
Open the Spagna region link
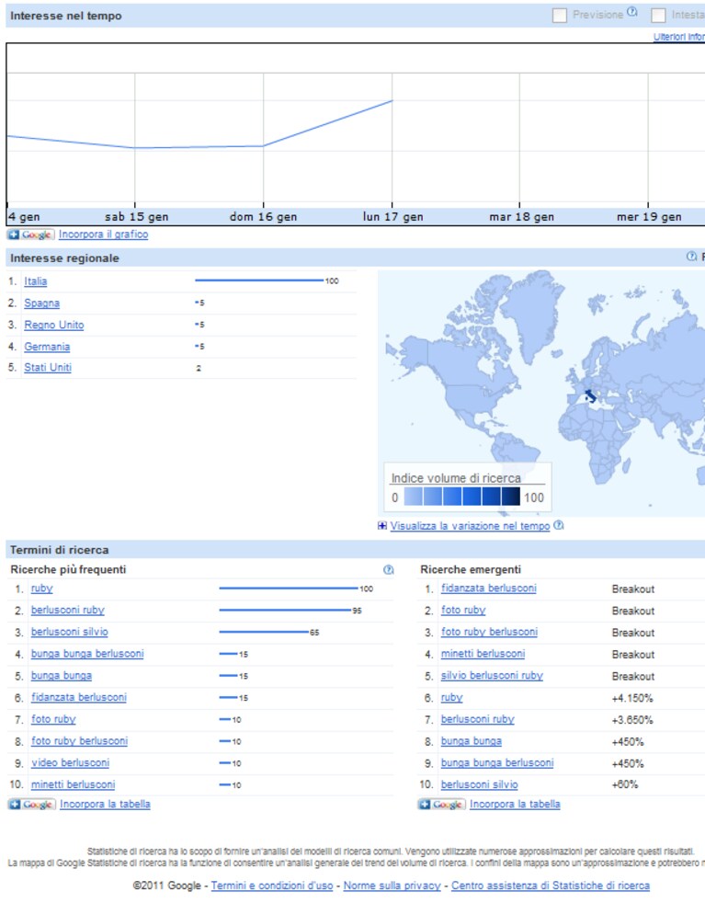(x=42, y=303)
